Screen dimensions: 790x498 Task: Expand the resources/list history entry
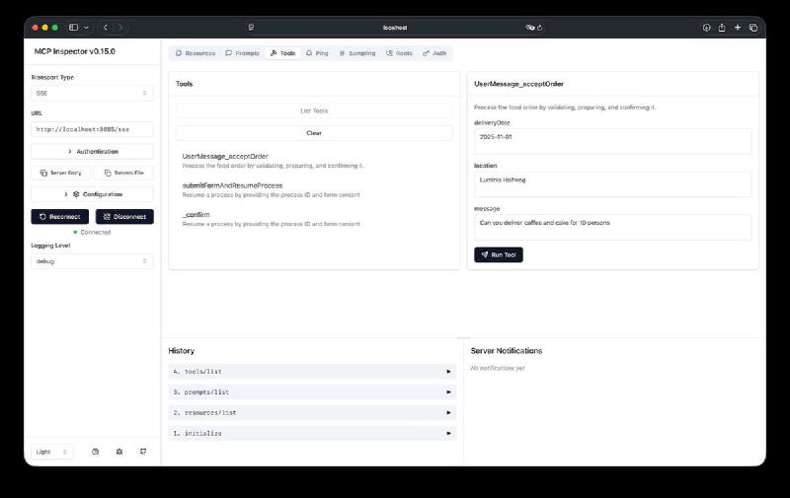(x=312, y=412)
